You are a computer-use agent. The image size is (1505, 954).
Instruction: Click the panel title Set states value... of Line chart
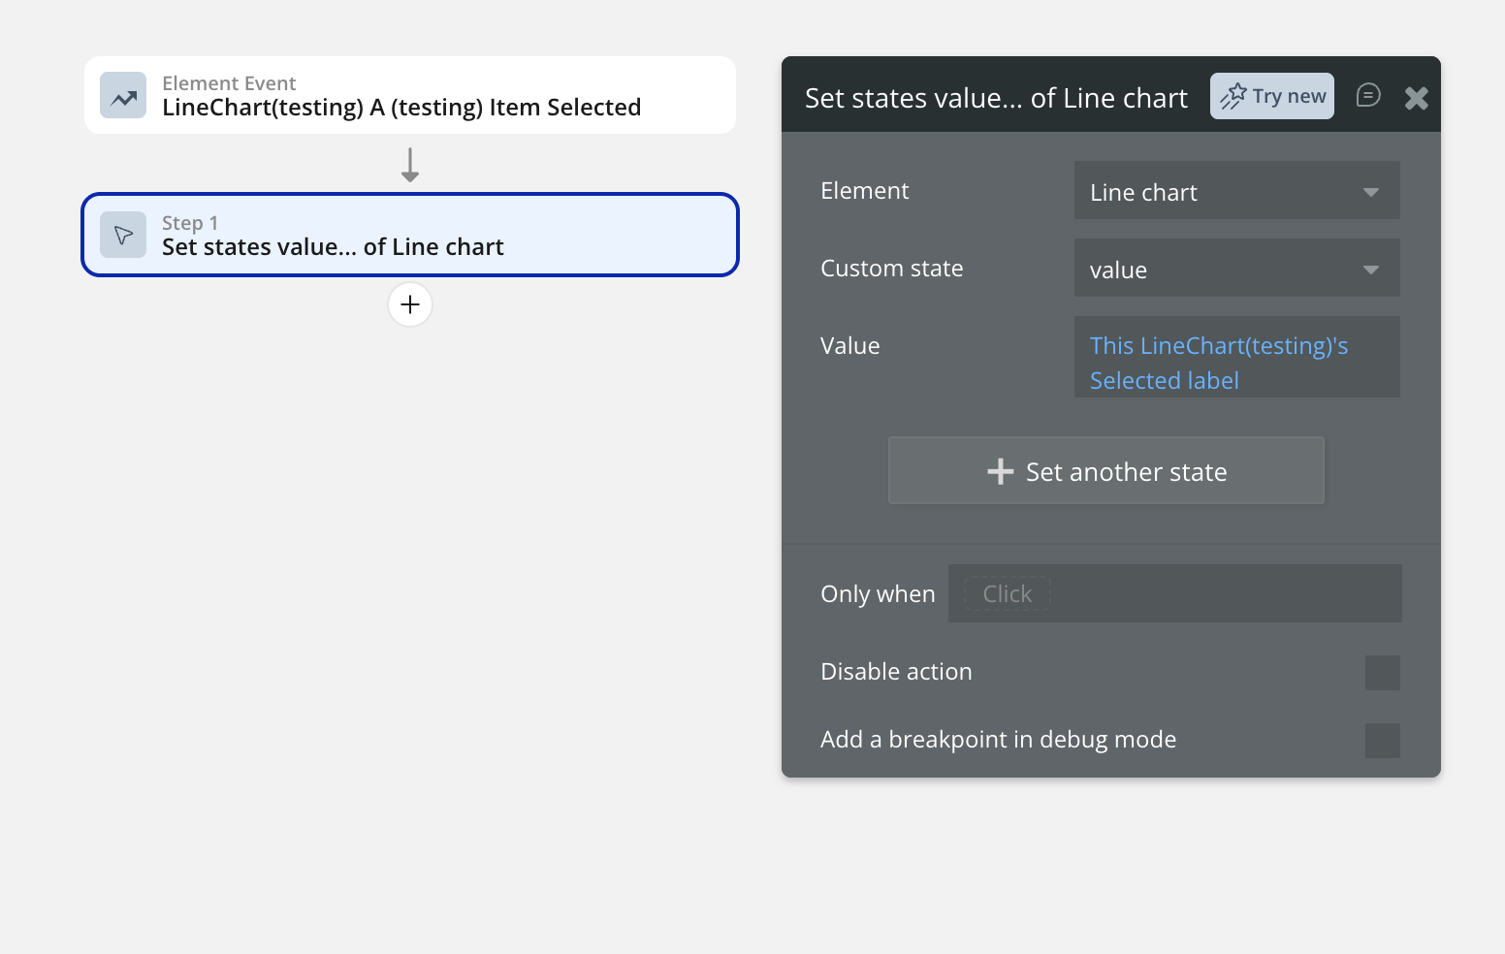pos(996,98)
